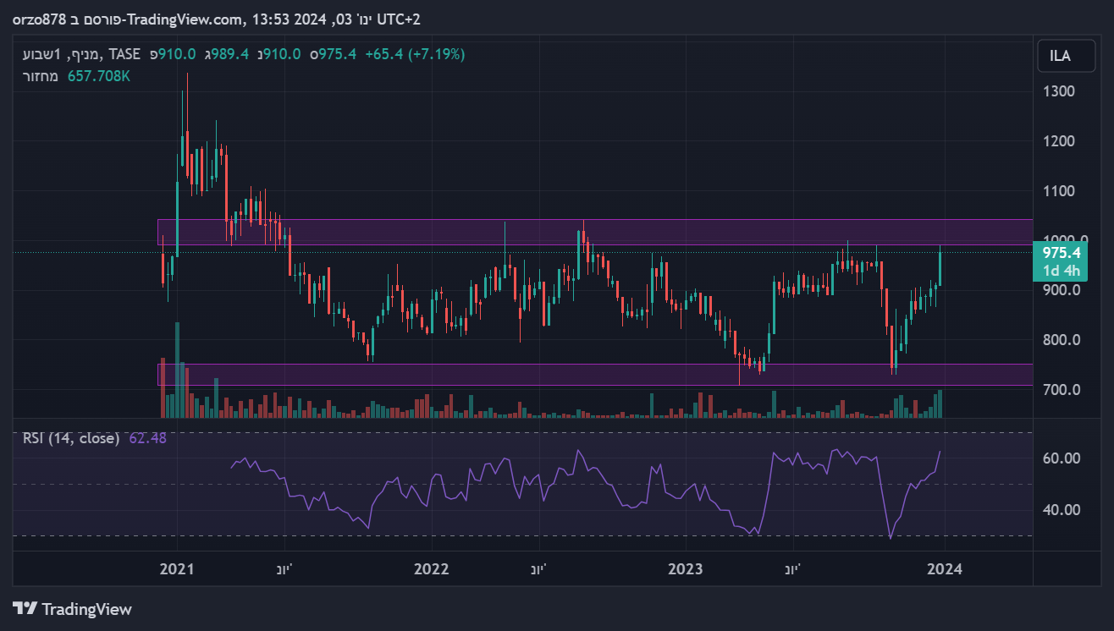This screenshot has height=631, width=1114.
Task: Click the RSI value 62.48 readout
Action: [148, 438]
